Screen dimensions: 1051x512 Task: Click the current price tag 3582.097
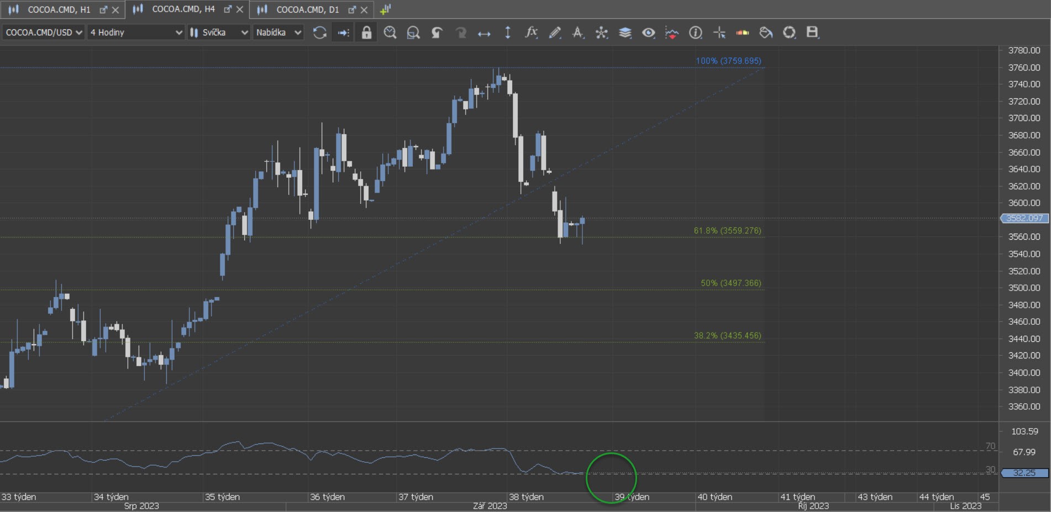click(1024, 218)
